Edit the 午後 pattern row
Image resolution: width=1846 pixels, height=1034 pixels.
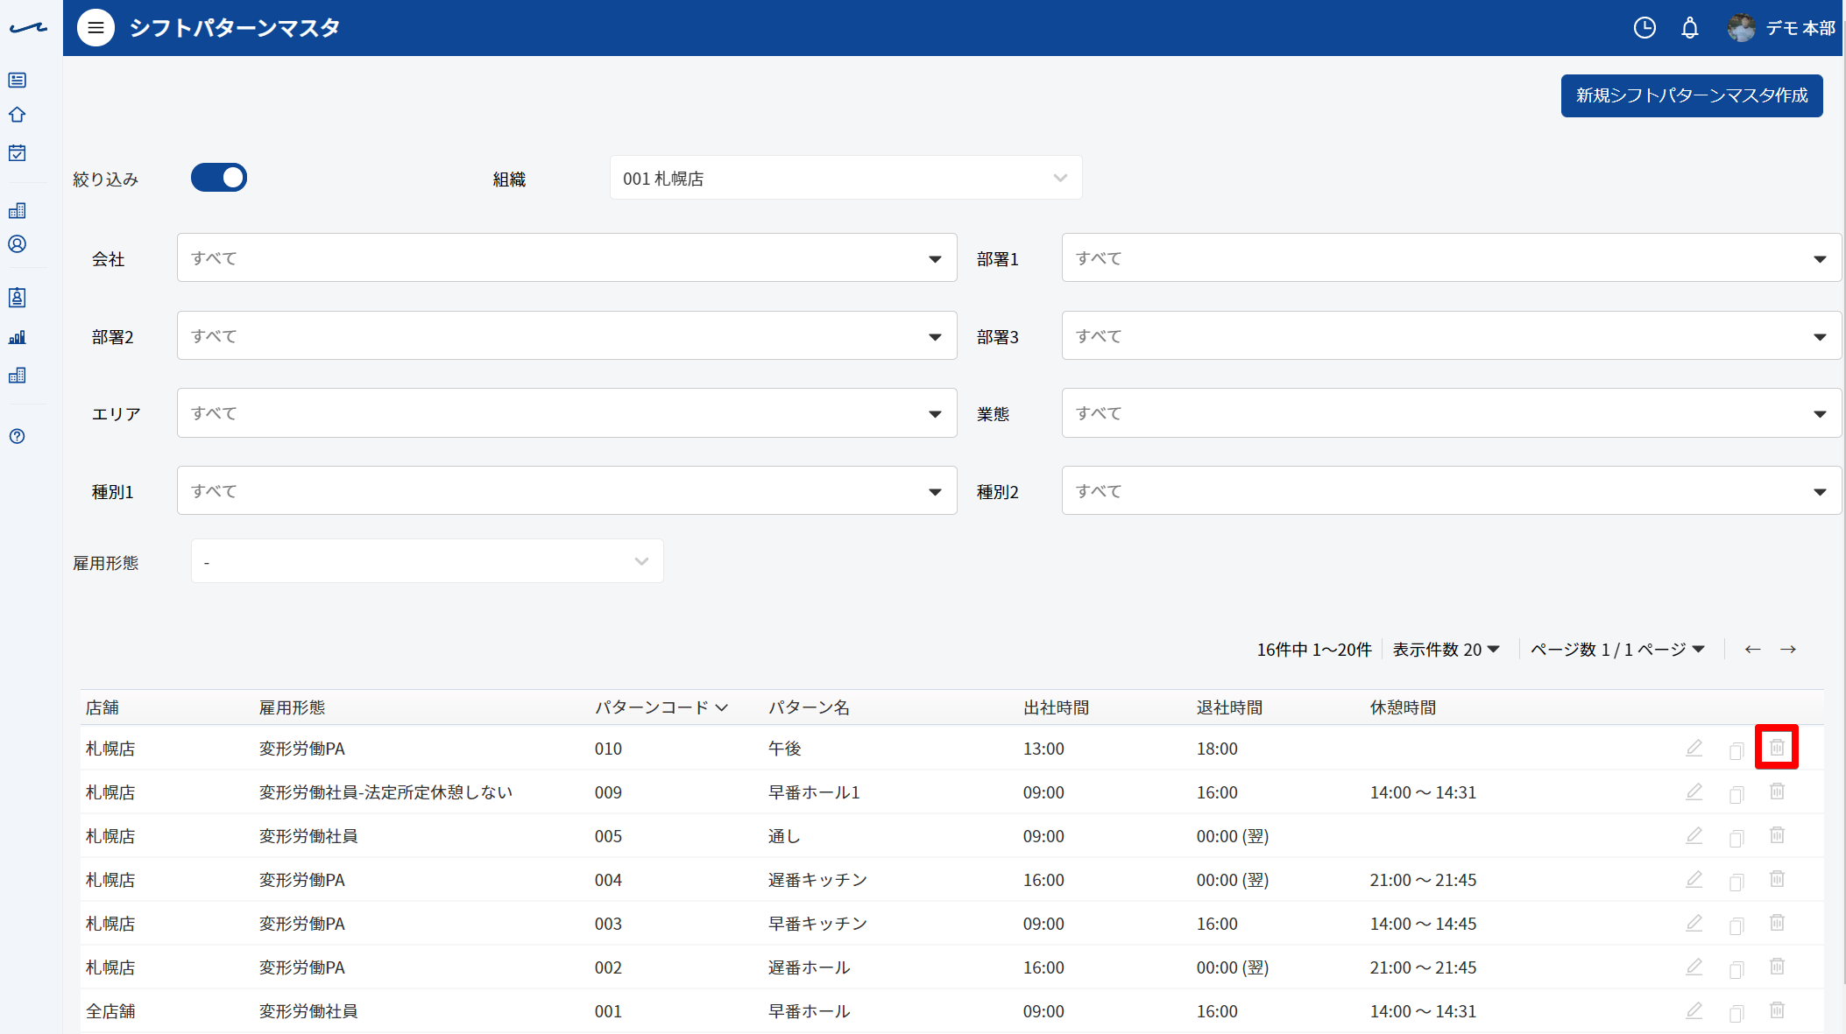click(x=1694, y=749)
